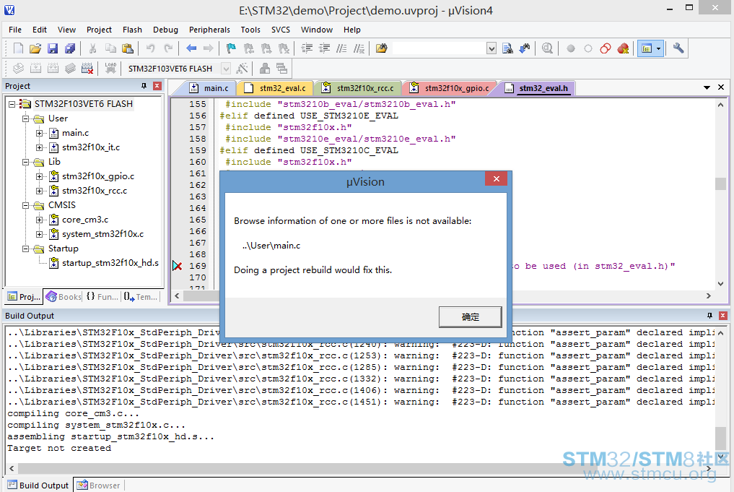Switch to the stm32f10x_rcc.c editor tab

click(x=358, y=88)
